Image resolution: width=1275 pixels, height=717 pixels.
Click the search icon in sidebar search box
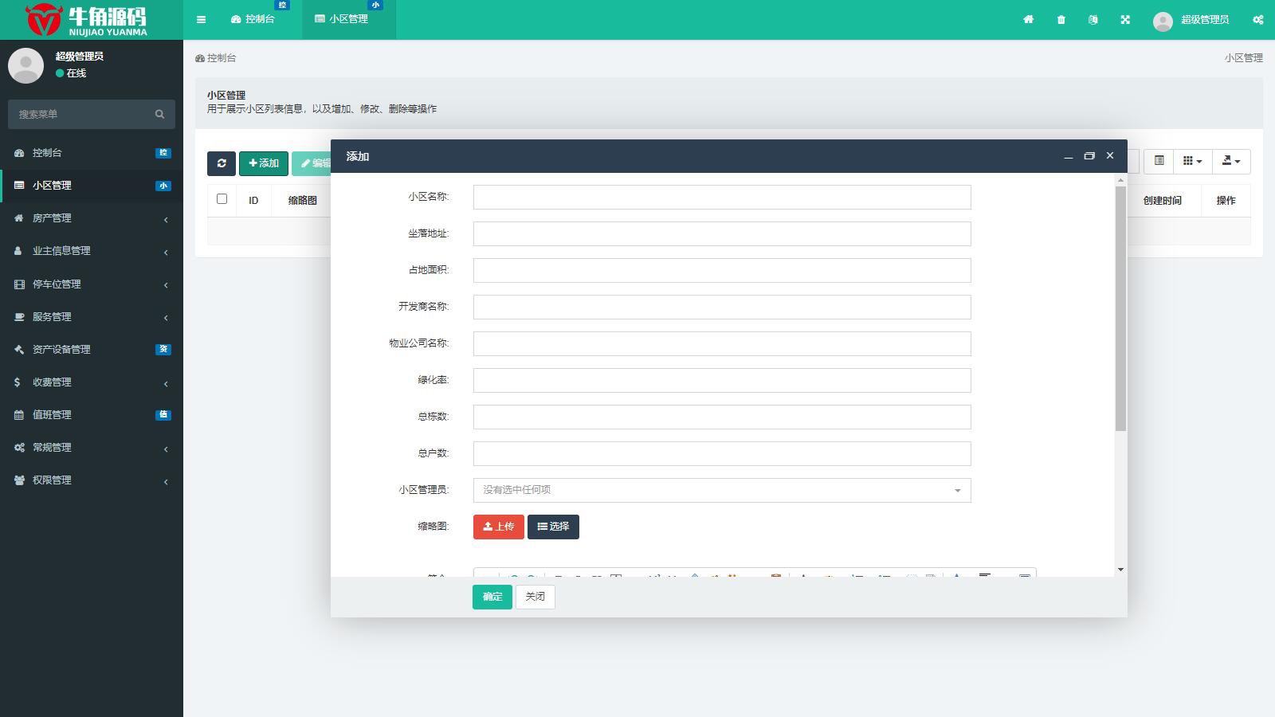click(159, 114)
